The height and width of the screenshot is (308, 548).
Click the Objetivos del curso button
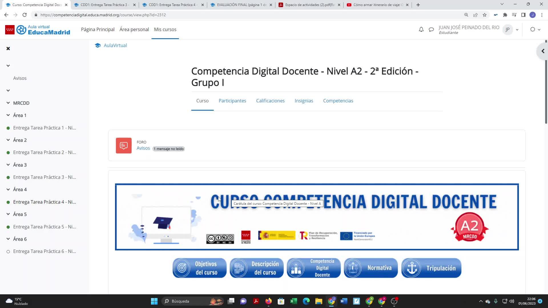click(x=200, y=268)
